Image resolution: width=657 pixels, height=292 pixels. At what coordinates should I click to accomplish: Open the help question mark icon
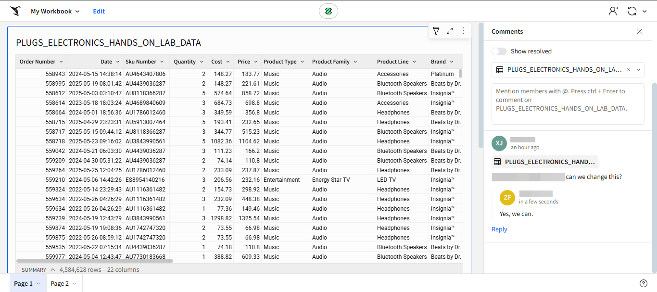click(644, 283)
